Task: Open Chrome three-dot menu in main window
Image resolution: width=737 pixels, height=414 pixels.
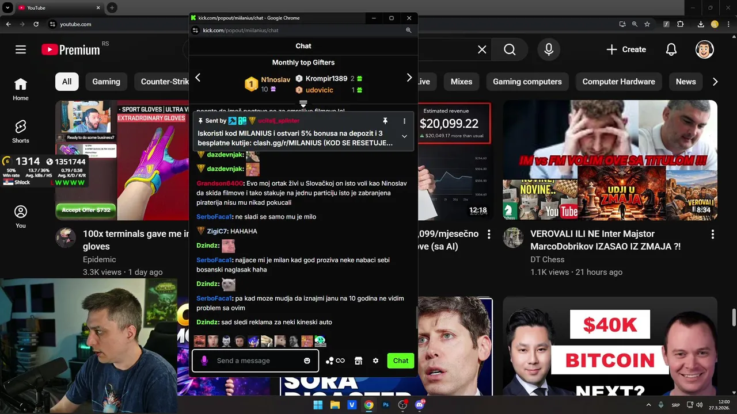Action: 728,24
